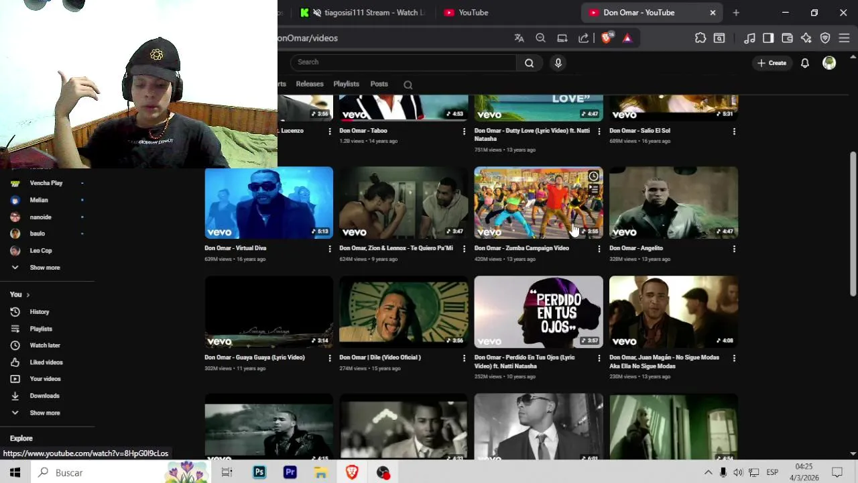This screenshot has height=483, width=858.
Task: Open the Brave Wallet icon
Action: (x=788, y=38)
